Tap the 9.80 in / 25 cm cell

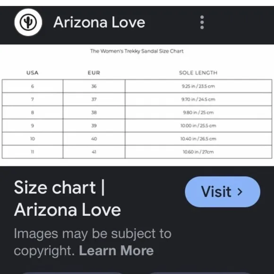pyautogui.click(x=198, y=112)
